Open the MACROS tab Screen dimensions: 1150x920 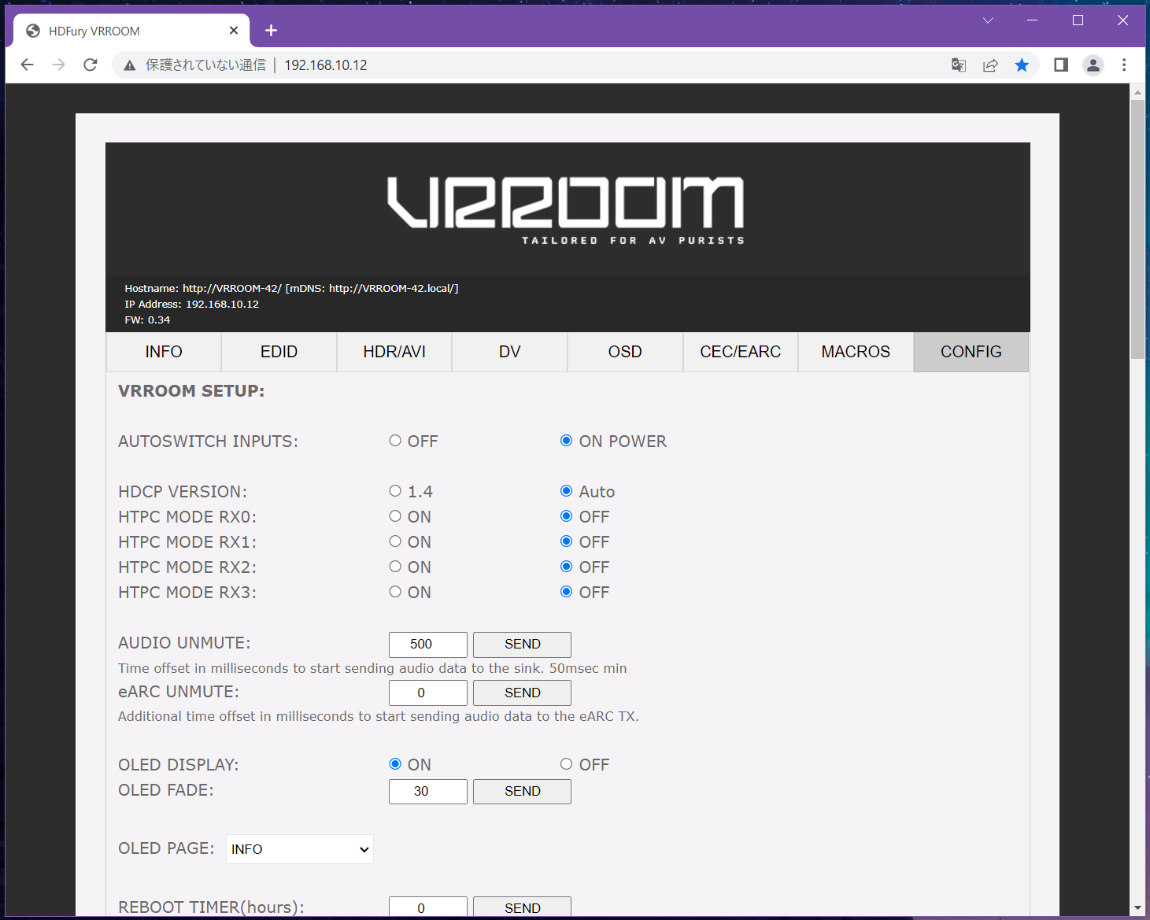856,352
